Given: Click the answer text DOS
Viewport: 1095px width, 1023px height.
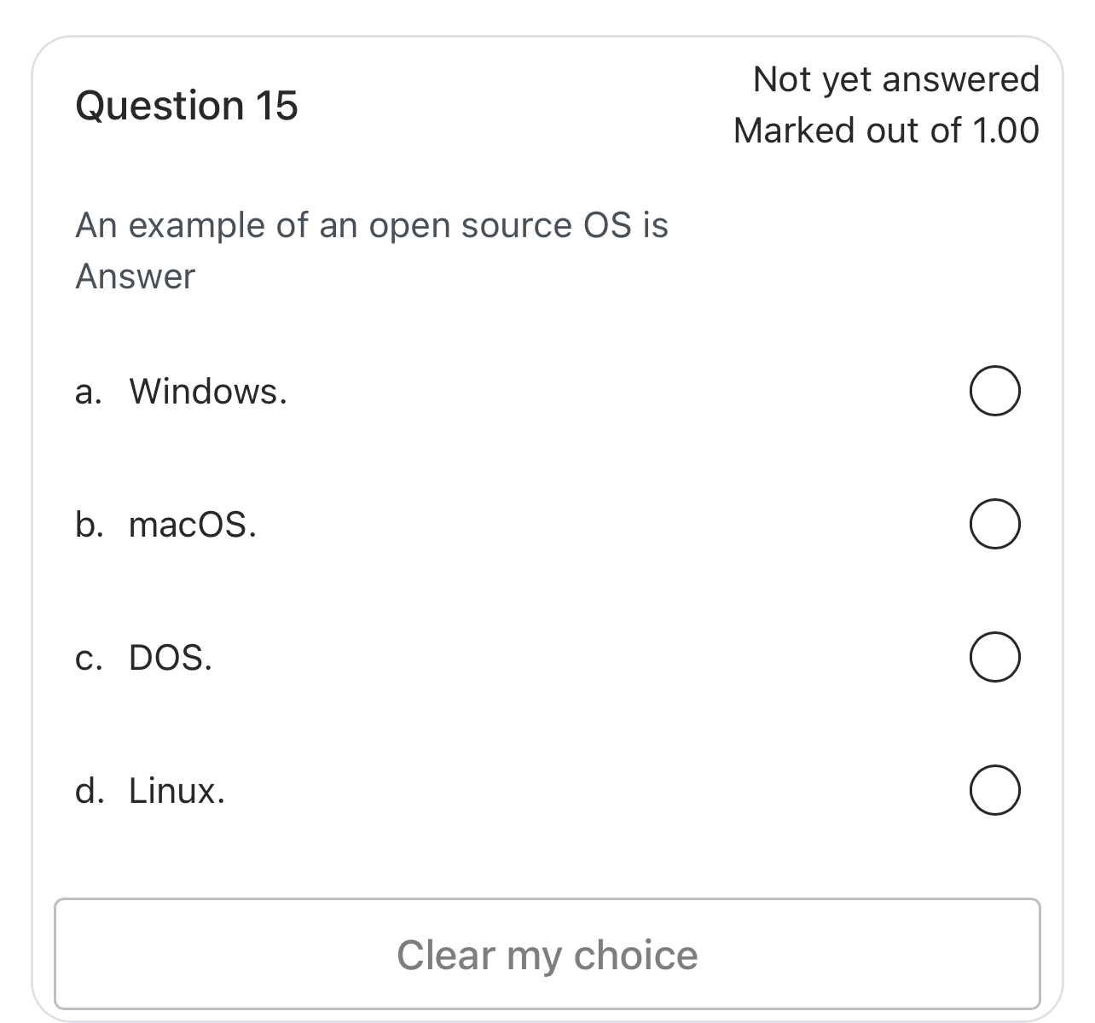Looking at the screenshot, I should pos(170,658).
